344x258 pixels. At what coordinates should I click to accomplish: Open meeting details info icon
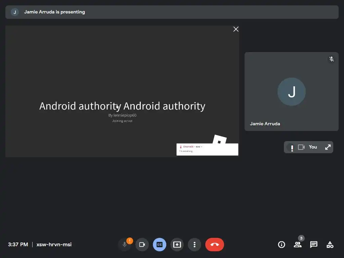pyautogui.click(x=282, y=245)
